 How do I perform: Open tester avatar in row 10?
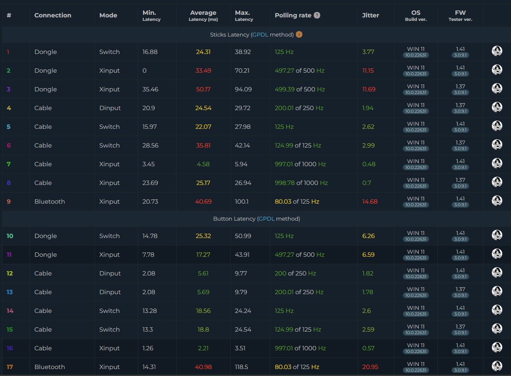[497, 235]
